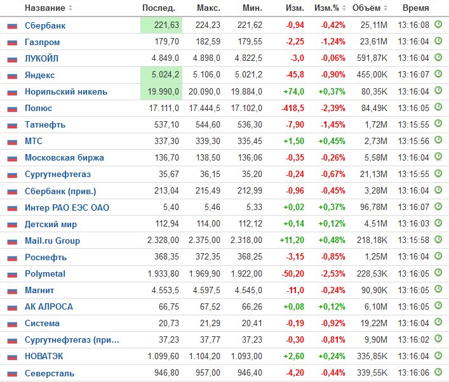Sort by the Объём column arrows

[x=385, y=8]
